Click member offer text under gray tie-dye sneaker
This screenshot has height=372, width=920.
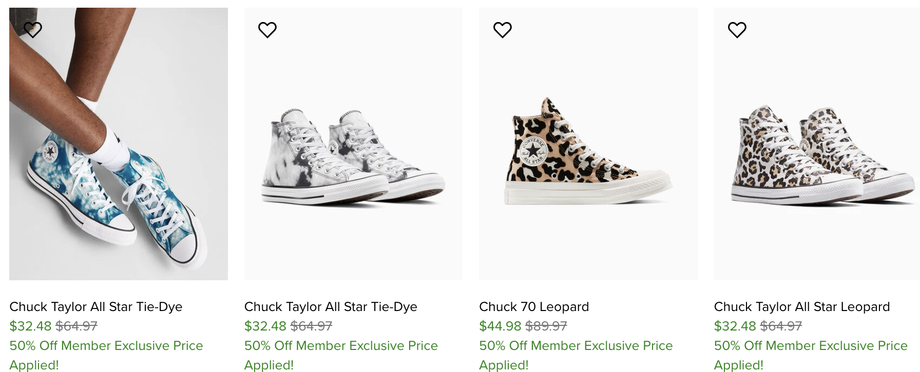click(x=341, y=346)
